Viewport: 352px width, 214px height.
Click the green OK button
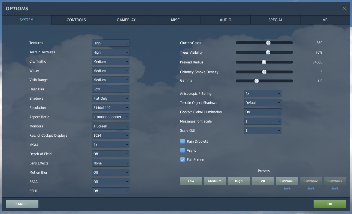(x=330, y=204)
